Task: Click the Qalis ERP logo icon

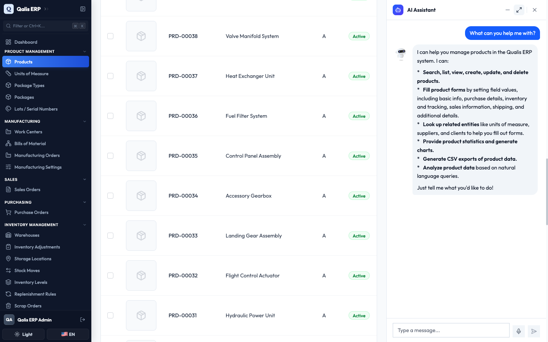Action: (x=9, y=9)
